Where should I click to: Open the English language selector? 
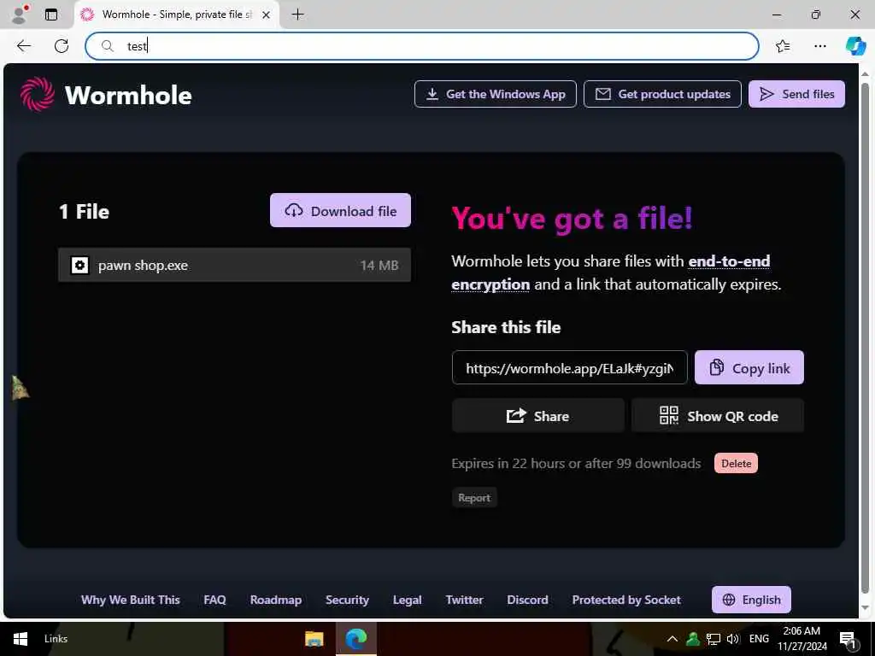point(751,600)
